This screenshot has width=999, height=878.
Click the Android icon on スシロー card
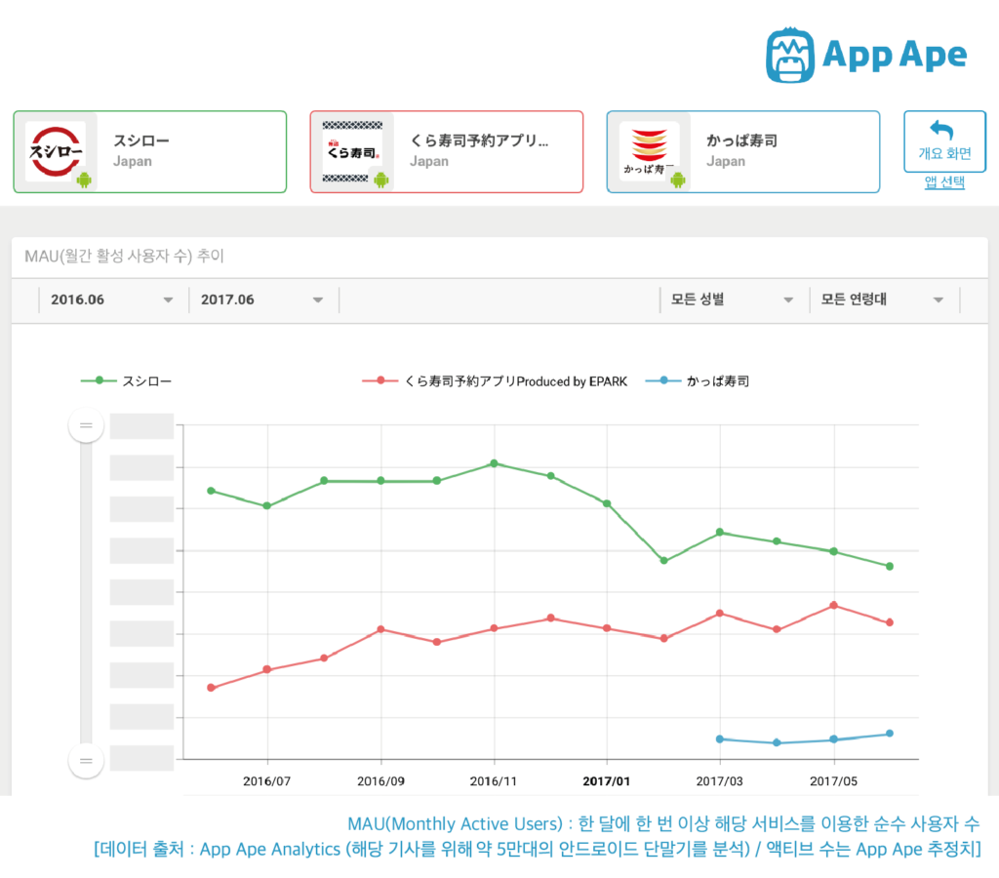click(x=86, y=179)
